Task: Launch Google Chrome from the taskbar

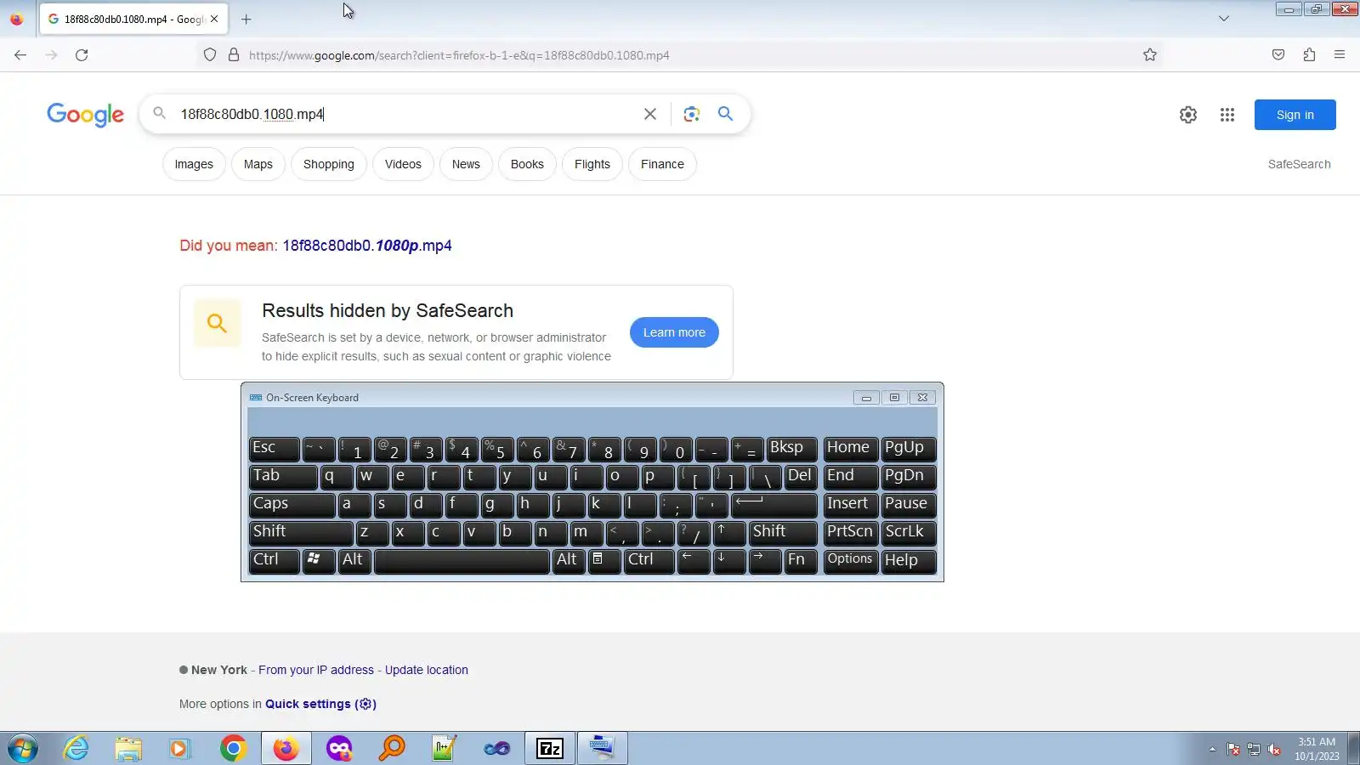Action: click(233, 748)
